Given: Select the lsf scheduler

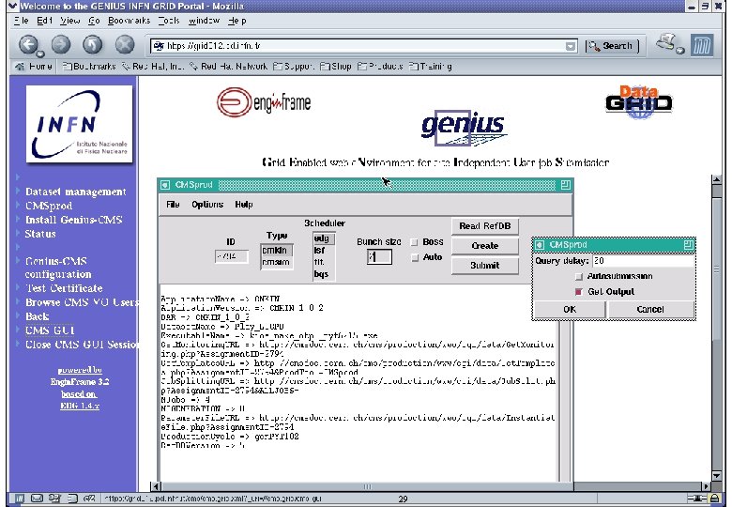Looking at the screenshot, I should click(323, 251).
